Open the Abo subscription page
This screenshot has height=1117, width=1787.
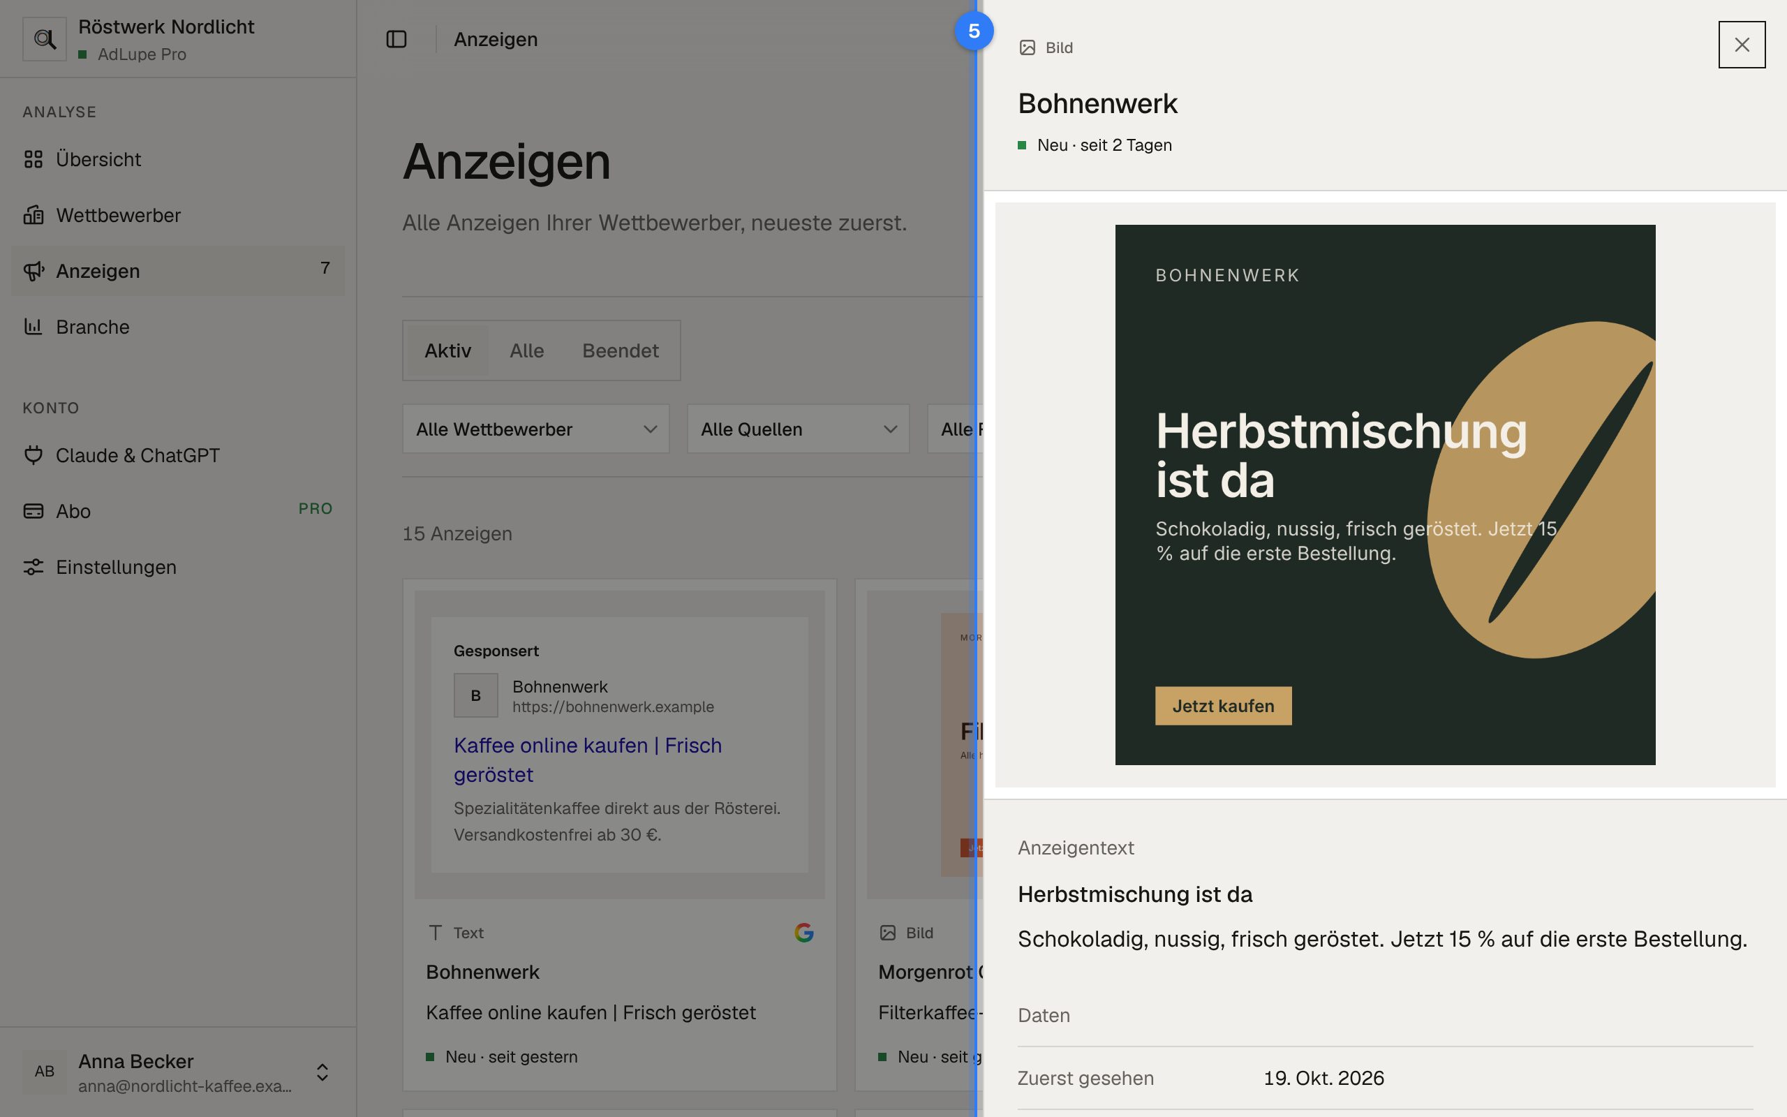point(178,511)
